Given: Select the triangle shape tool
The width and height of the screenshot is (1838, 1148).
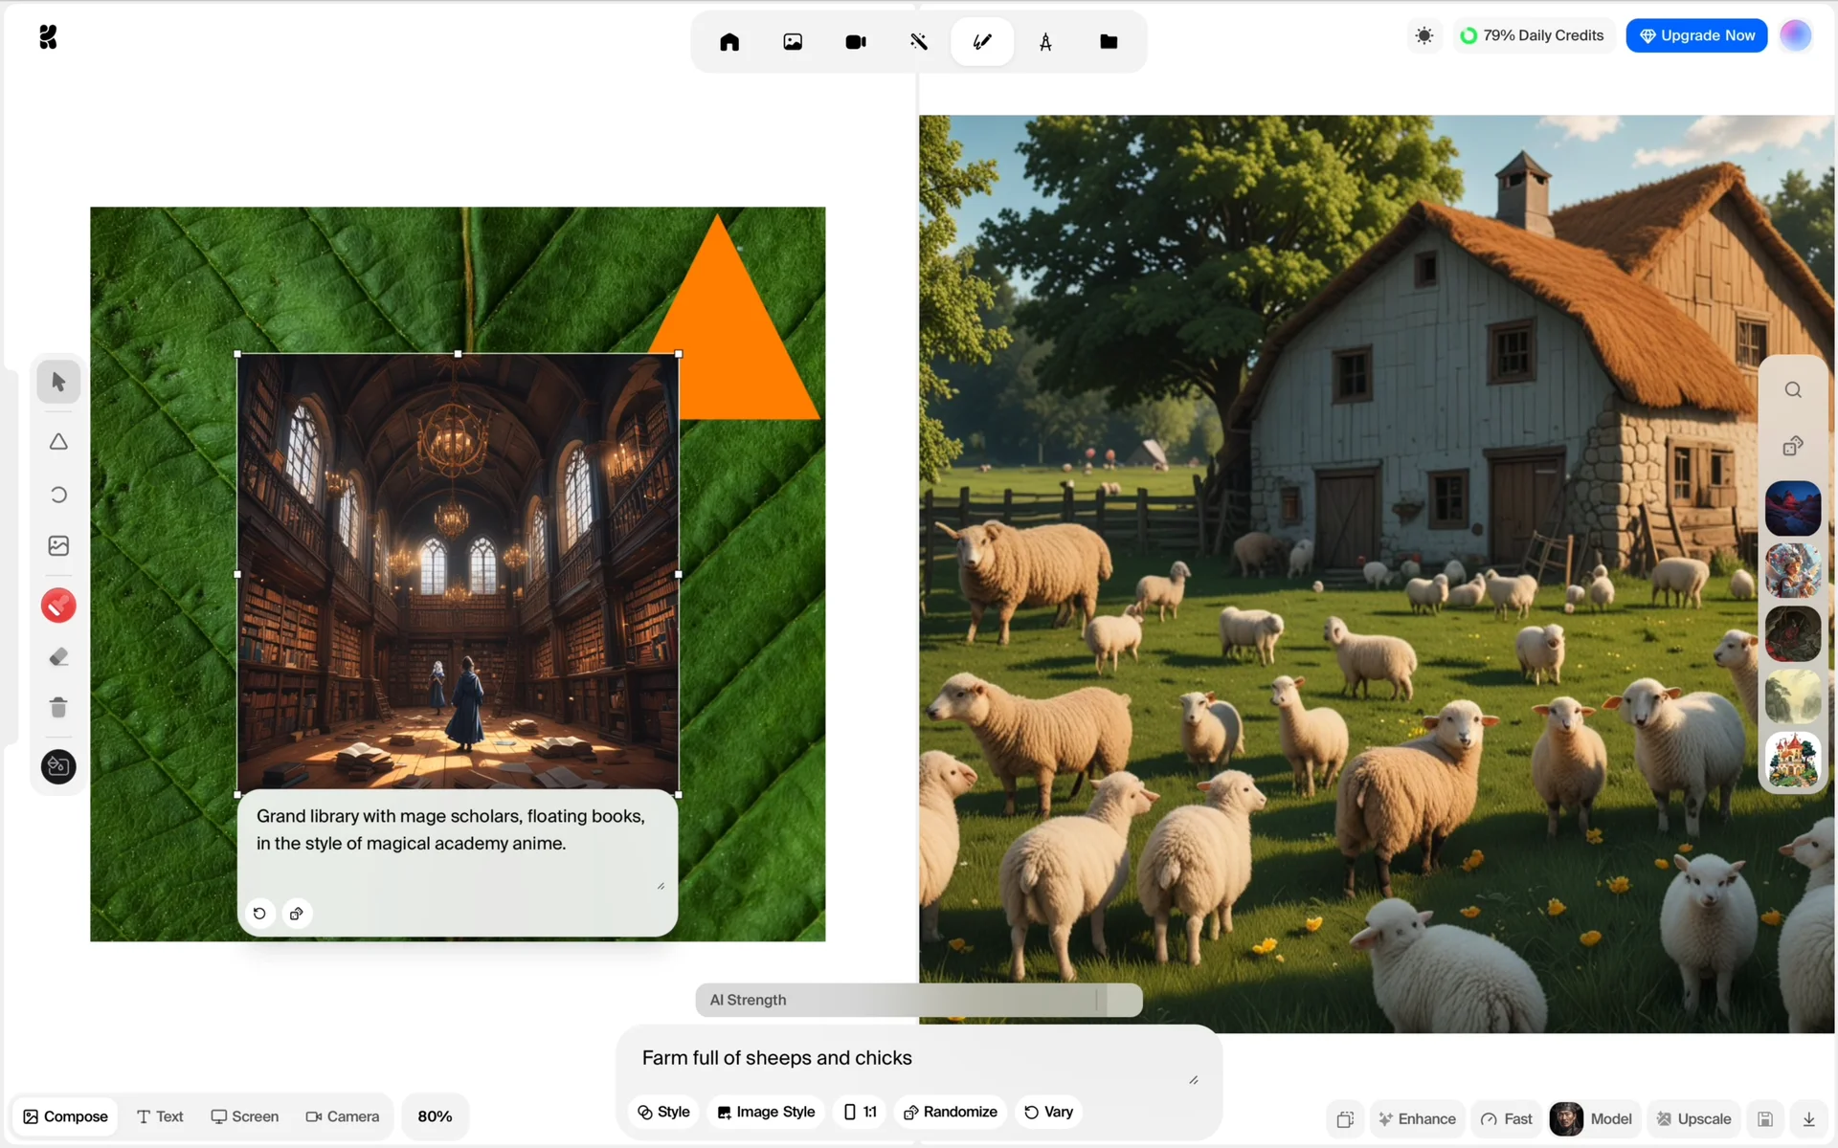Looking at the screenshot, I should (58, 442).
